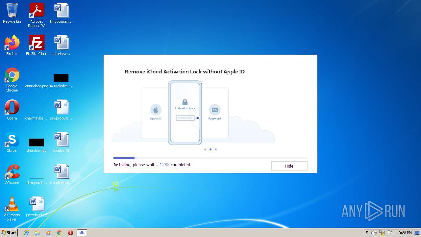
Task: Open the materialsw Word document
Action: 61,45
